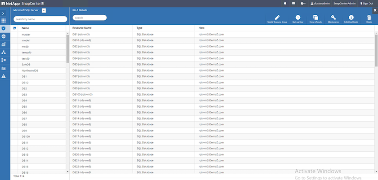
Task: Click the left list scroll down arrow
Action: (67, 172)
